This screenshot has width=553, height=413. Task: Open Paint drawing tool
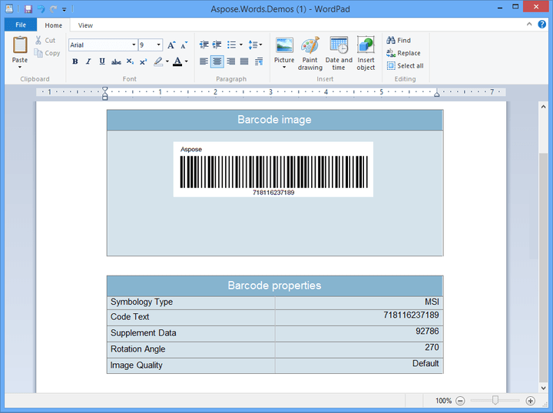(310, 46)
